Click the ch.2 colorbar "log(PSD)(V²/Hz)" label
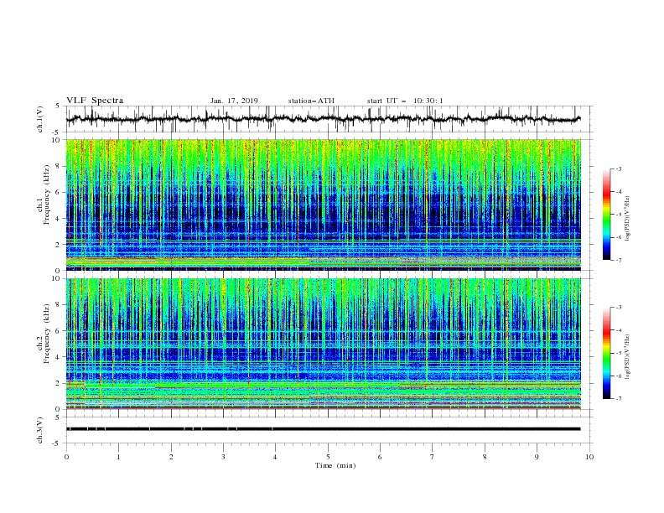Viewport: 664px width, 513px height. [x=628, y=357]
